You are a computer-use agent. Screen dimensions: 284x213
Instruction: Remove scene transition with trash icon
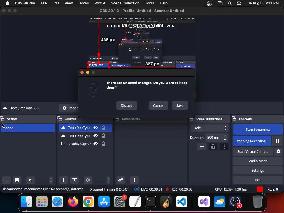[213, 147]
